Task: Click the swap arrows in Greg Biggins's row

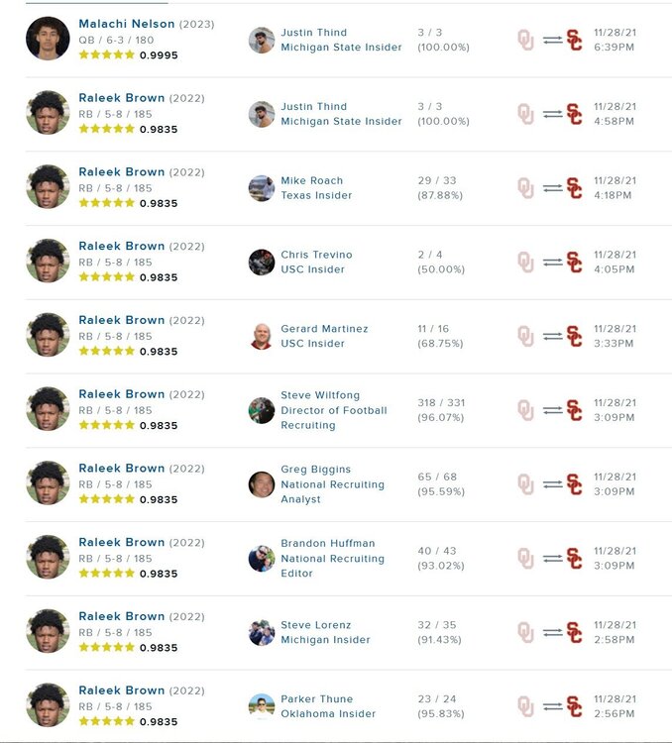Action: pyautogui.click(x=550, y=484)
